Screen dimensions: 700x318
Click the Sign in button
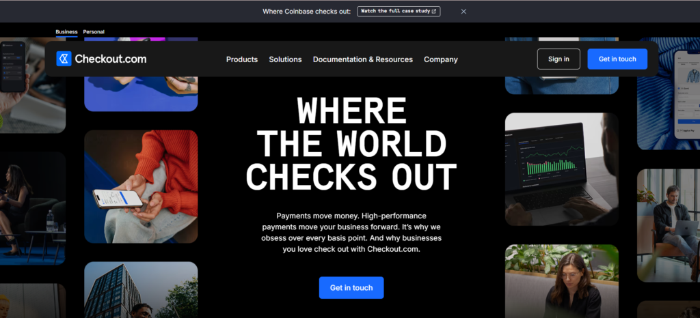coord(558,59)
